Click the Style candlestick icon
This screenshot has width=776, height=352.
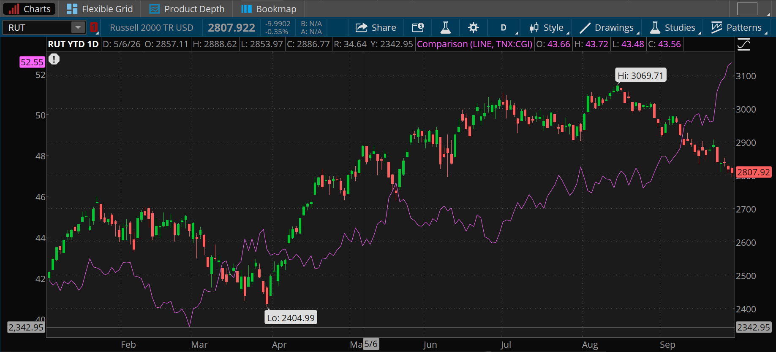(534, 28)
